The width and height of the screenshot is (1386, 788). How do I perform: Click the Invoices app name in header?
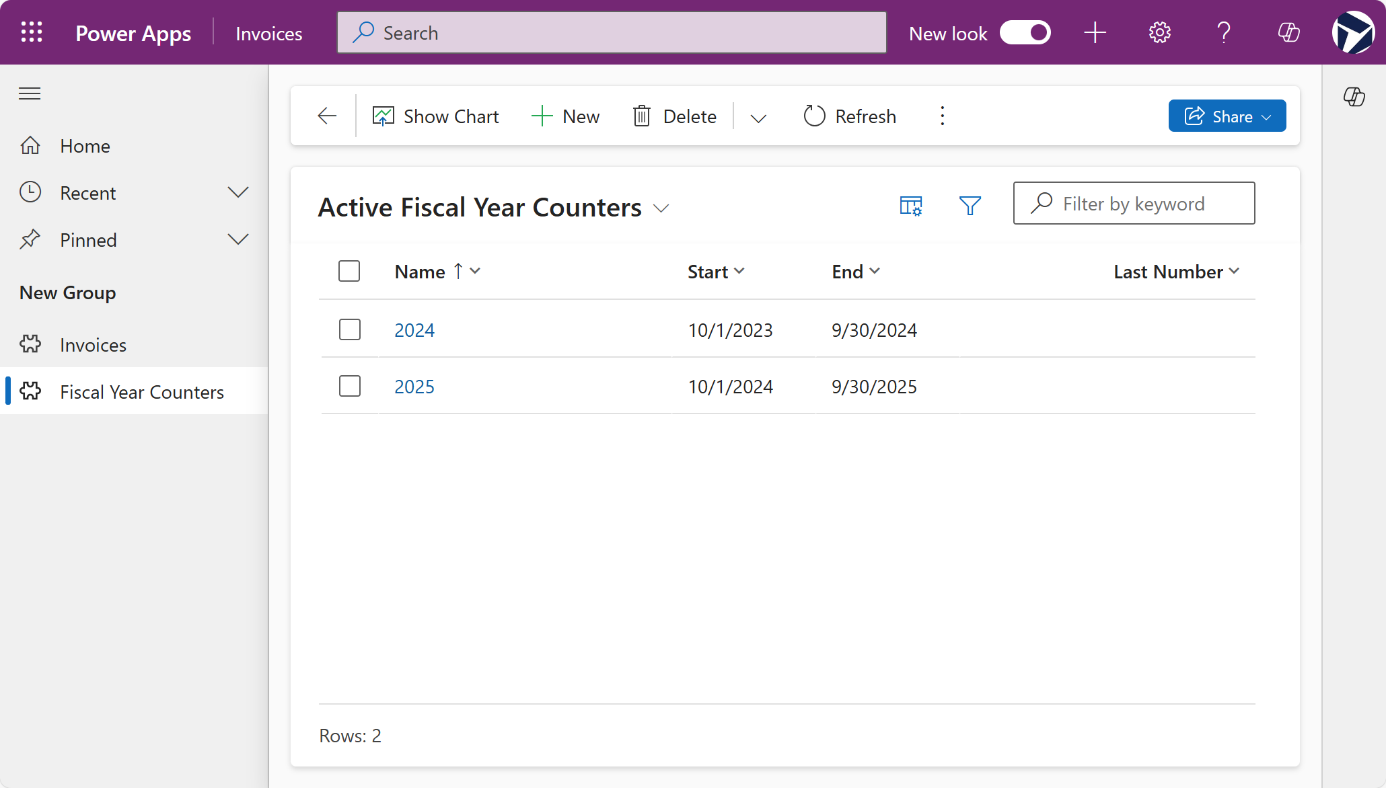click(269, 33)
